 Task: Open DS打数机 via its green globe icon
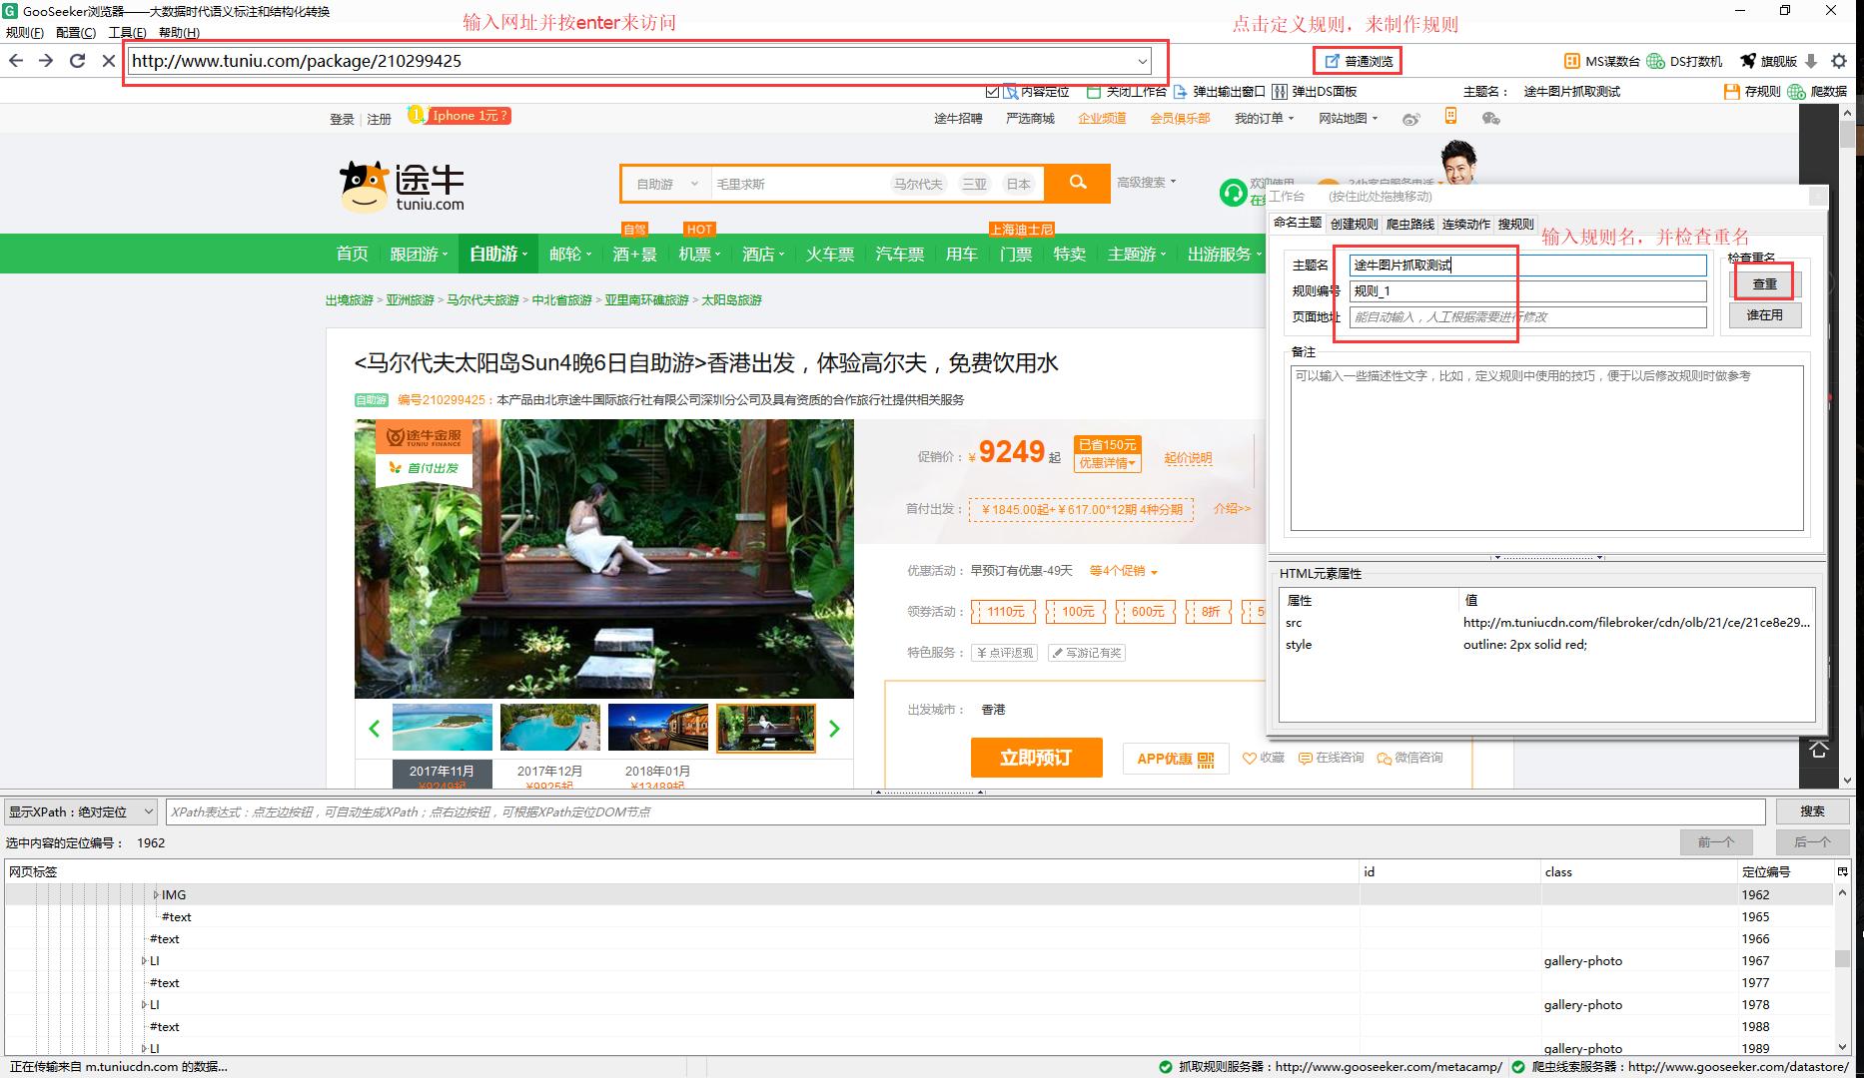pyautogui.click(x=1655, y=61)
